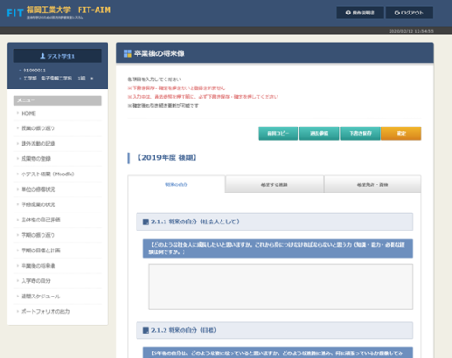Viewport: 452px width, 358px height.
Task: Click the 2.1.2 将来の自分（目標） section header
Action: (x=275, y=330)
